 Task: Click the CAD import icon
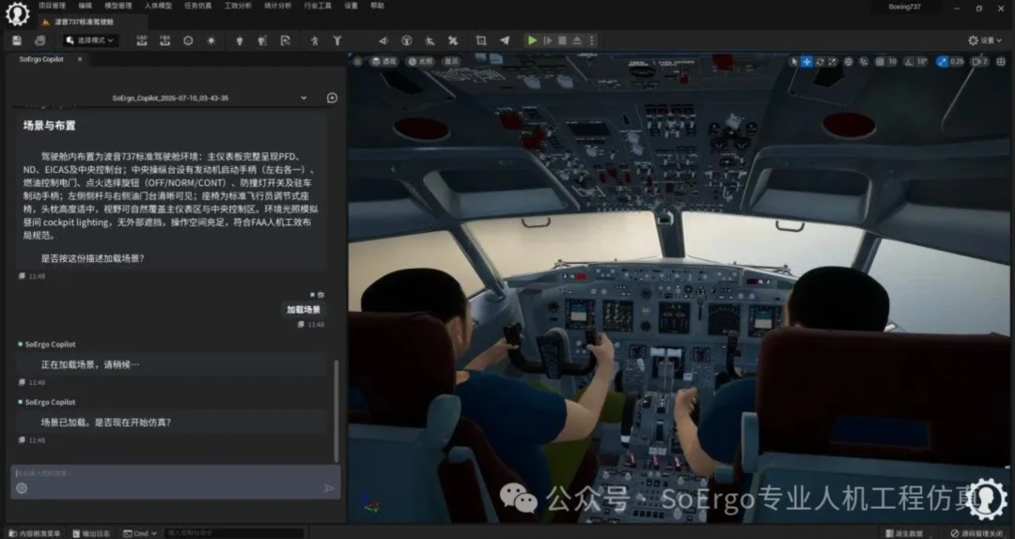click(142, 40)
